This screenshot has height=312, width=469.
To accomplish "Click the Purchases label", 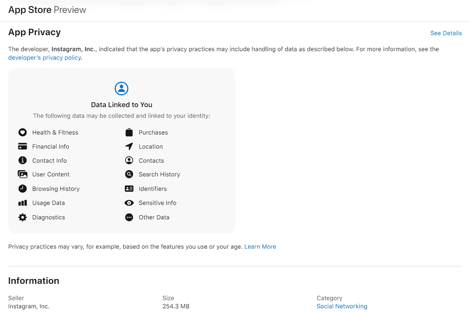I will tap(153, 133).
